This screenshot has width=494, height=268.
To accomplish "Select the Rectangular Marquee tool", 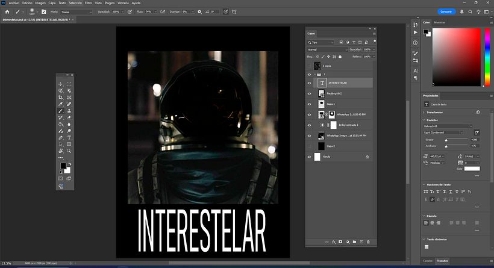I will pyautogui.click(x=69, y=84).
